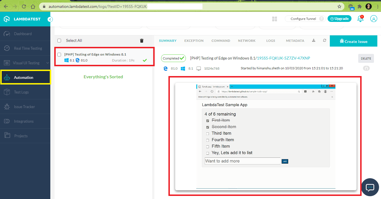Screen dimensions: 381x199
Task: Bookmark this page with the star icon
Action: point(339,6)
